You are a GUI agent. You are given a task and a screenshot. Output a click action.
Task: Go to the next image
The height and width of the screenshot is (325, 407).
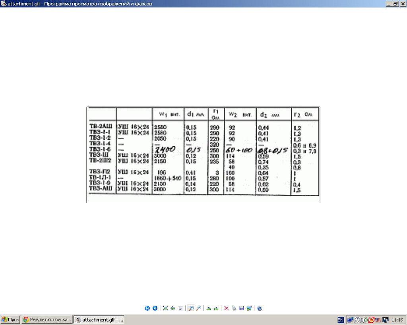tap(155, 308)
